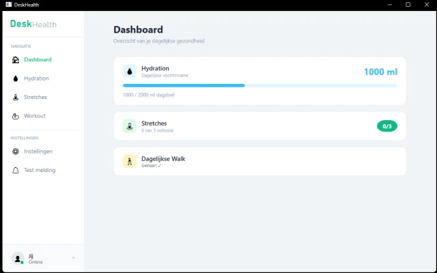Open Instellingen settings label

(38, 152)
